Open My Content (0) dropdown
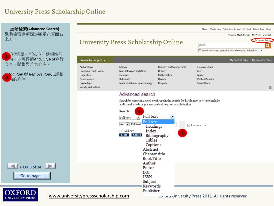The image size is (274, 206). pyautogui.click(x=239, y=60)
